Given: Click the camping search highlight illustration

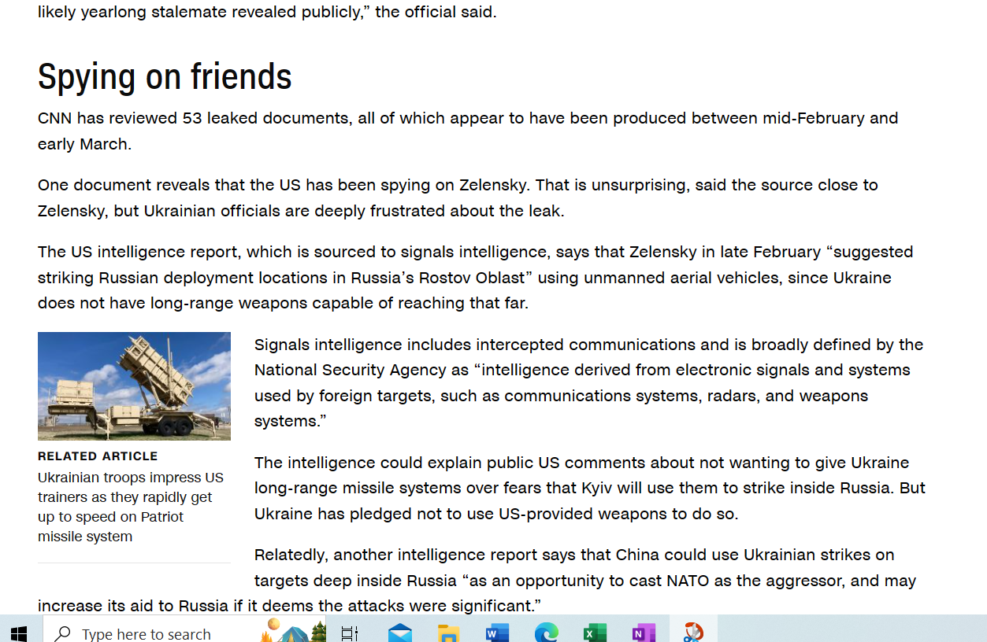Looking at the screenshot, I should point(295,630).
